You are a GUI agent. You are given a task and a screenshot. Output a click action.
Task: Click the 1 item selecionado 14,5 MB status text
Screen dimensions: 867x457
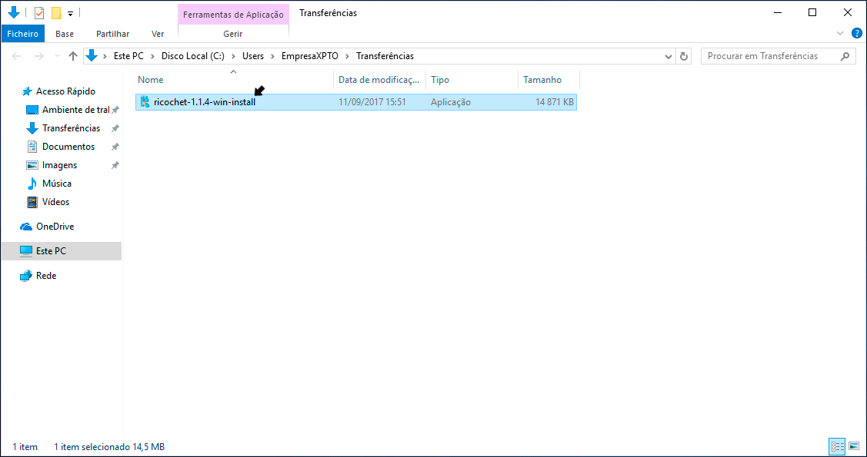point(109,446)
